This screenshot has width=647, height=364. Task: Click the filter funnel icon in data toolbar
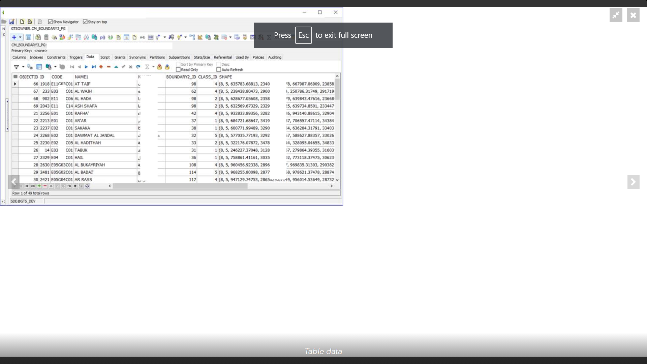tap(16, 67)
